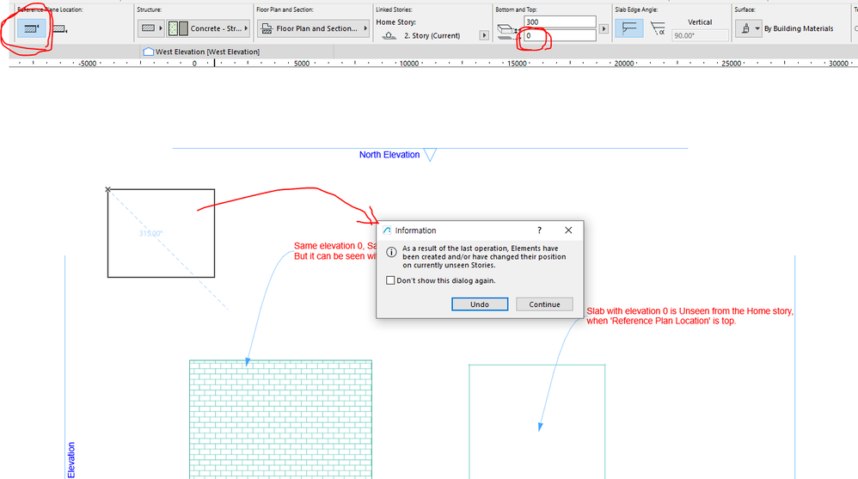Image resolution: width=858 pixels, height=479 pixels.
Task: Click the slab thickness field showing 300
Action: pyautogui.click(x=560, y=21)
